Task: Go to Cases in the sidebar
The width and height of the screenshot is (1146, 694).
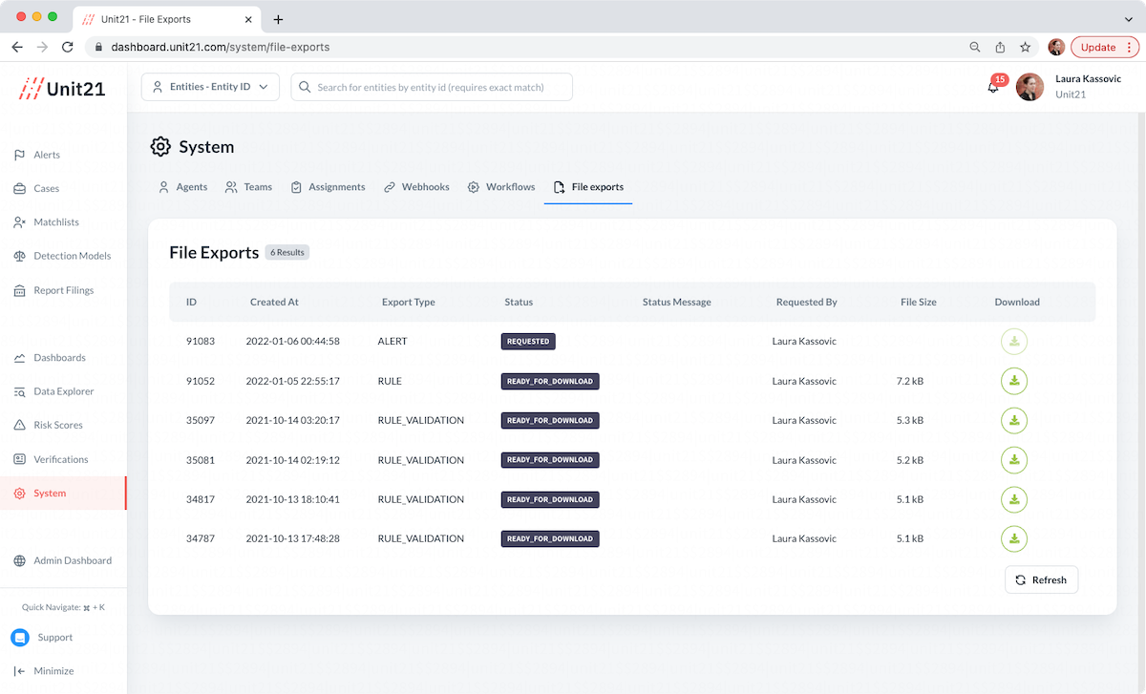Action: click(x=46, y=188)
